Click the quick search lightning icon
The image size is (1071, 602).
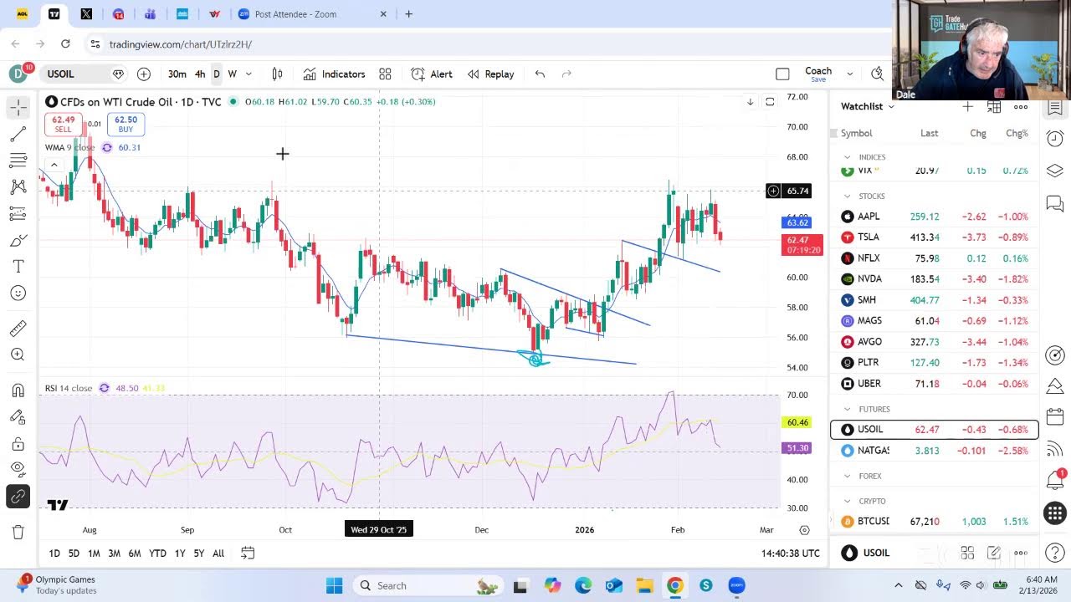[x=877, y=74]
